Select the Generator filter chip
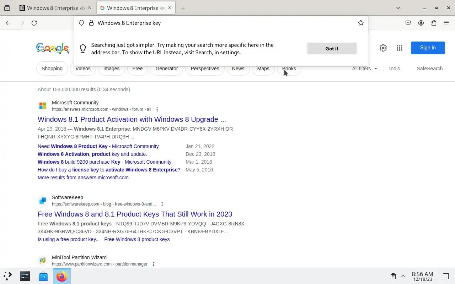This screenshot has height=284, width=455. 167,69
